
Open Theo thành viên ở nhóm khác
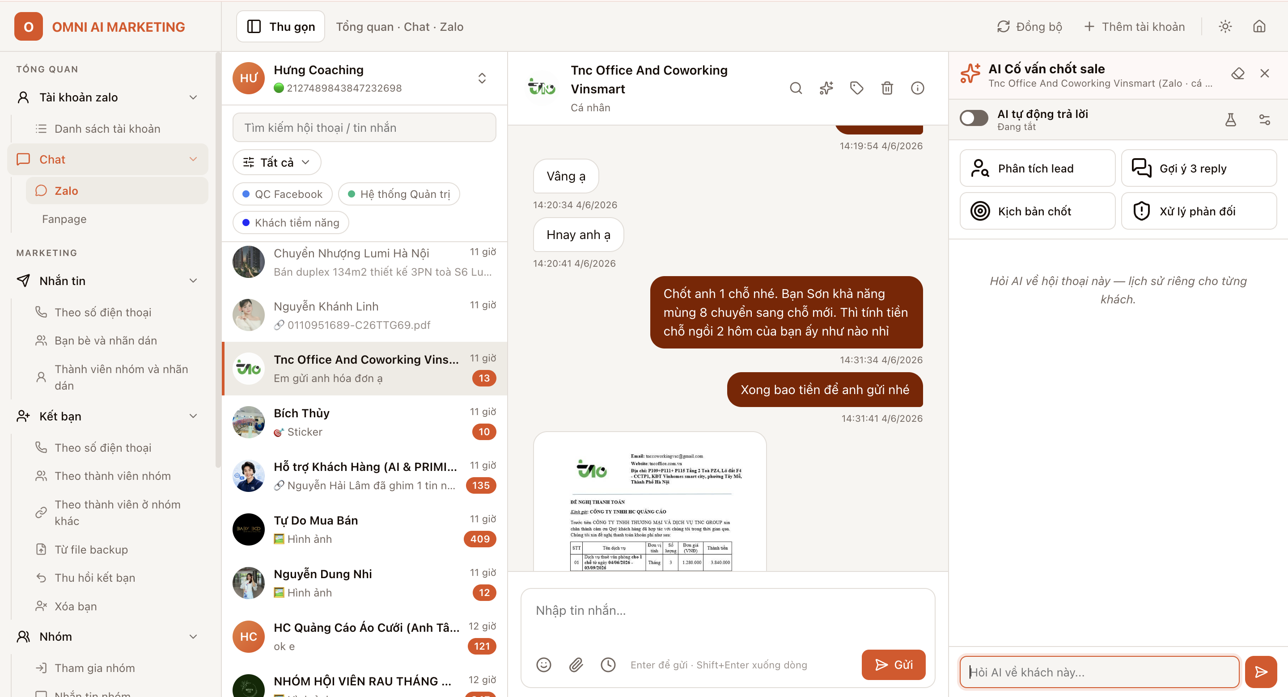click(x=116, y=512)
